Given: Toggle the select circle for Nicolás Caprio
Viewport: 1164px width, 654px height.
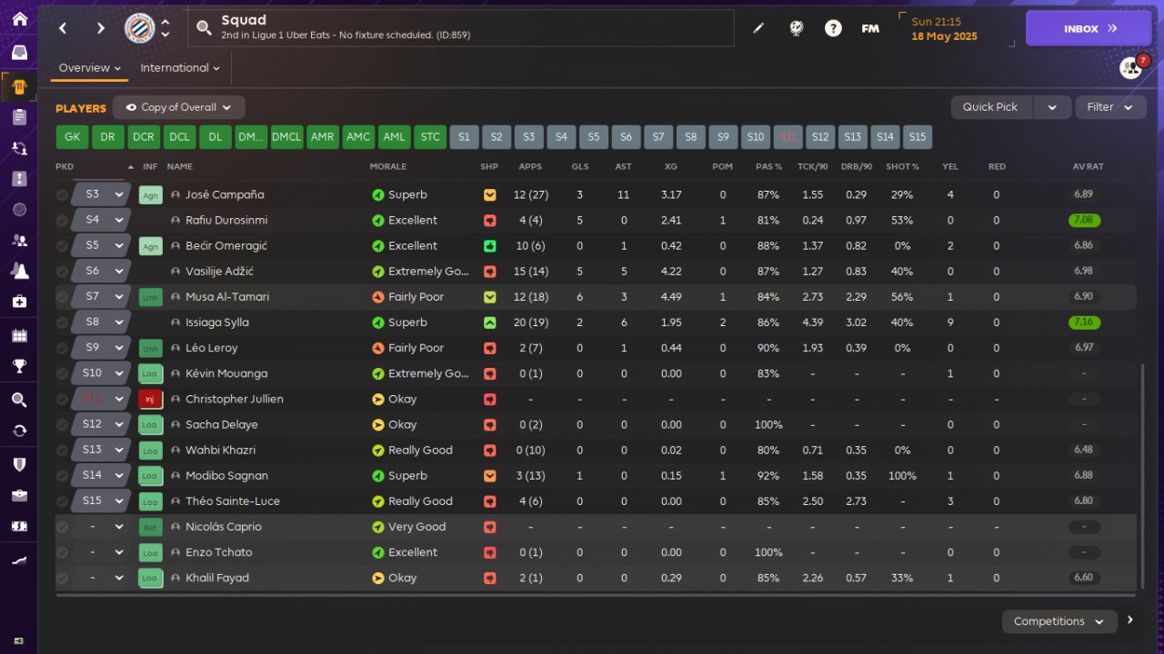Looking at the screenshot, I should click(x=62, y=527).
